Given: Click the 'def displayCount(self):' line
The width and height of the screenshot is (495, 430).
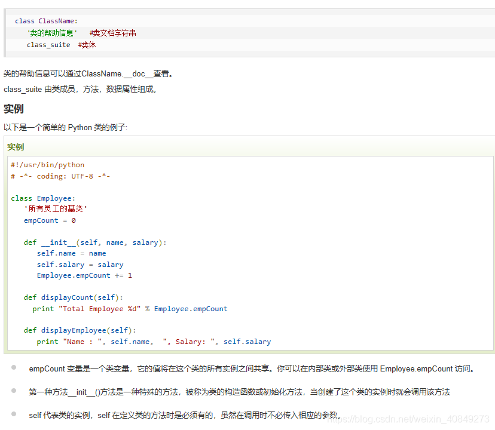Looking at the screenshot, I should tap(74, 297).
